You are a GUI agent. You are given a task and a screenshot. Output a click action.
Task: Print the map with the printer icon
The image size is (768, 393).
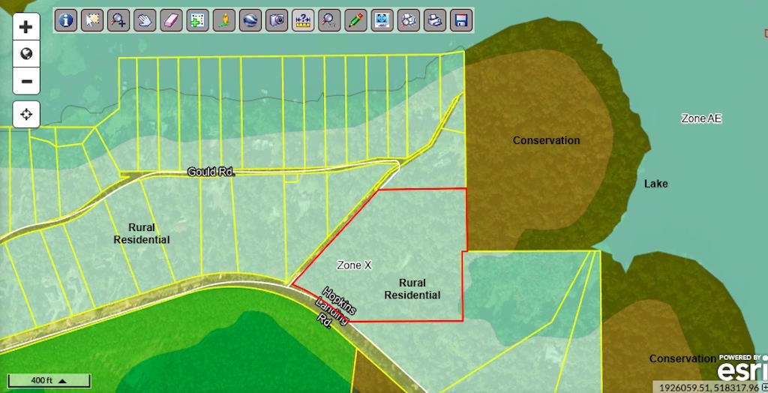434,20
